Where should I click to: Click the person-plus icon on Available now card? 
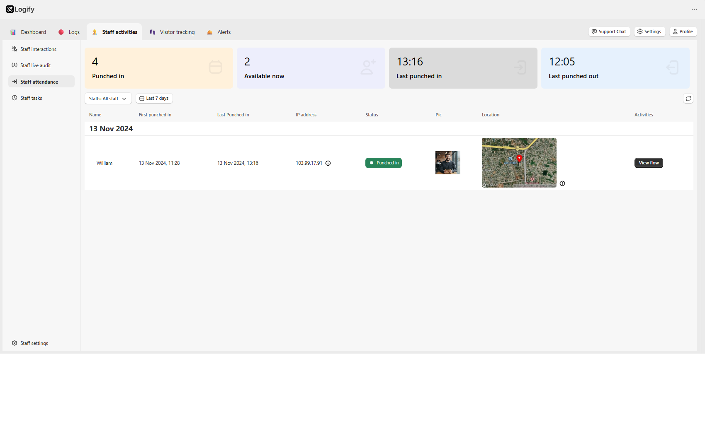(x=368, y=67)
